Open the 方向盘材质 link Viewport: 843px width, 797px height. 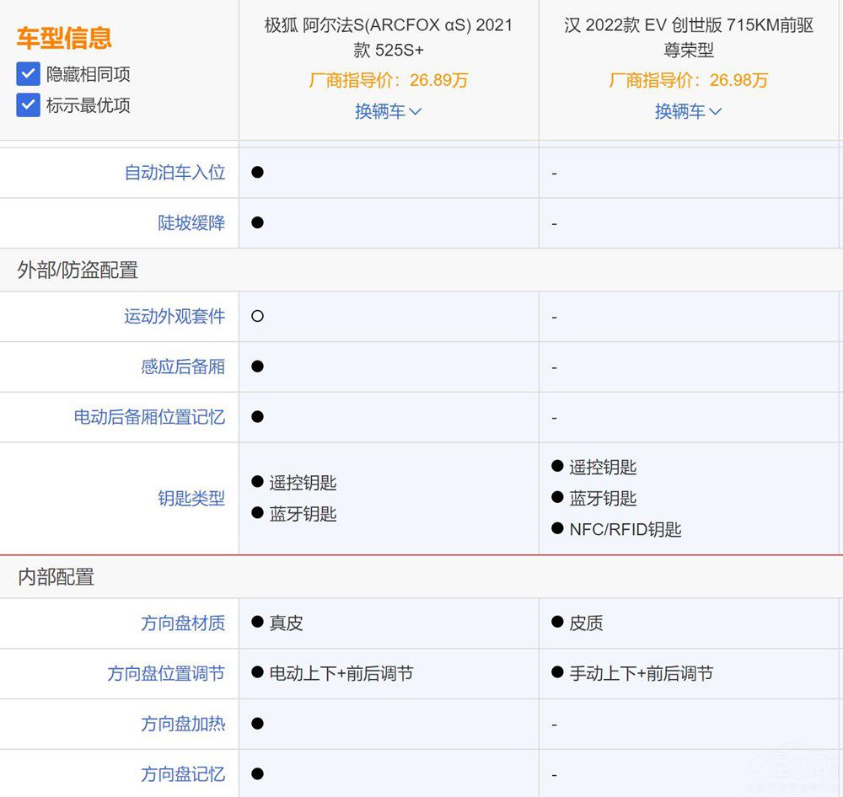tap(182, 623)
